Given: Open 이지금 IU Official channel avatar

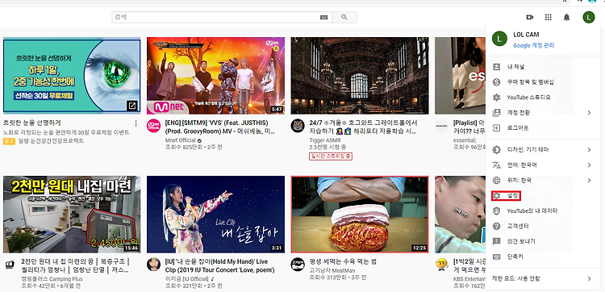Looking at the screenshot, I should coord(153,265).
